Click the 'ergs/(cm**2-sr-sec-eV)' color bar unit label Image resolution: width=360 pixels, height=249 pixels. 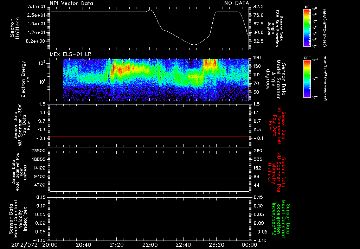pyautogui.click(x=325, y=79)
